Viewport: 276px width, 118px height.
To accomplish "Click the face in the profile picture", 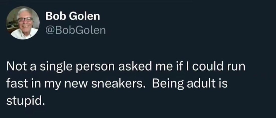I will [x=25, y=21].
